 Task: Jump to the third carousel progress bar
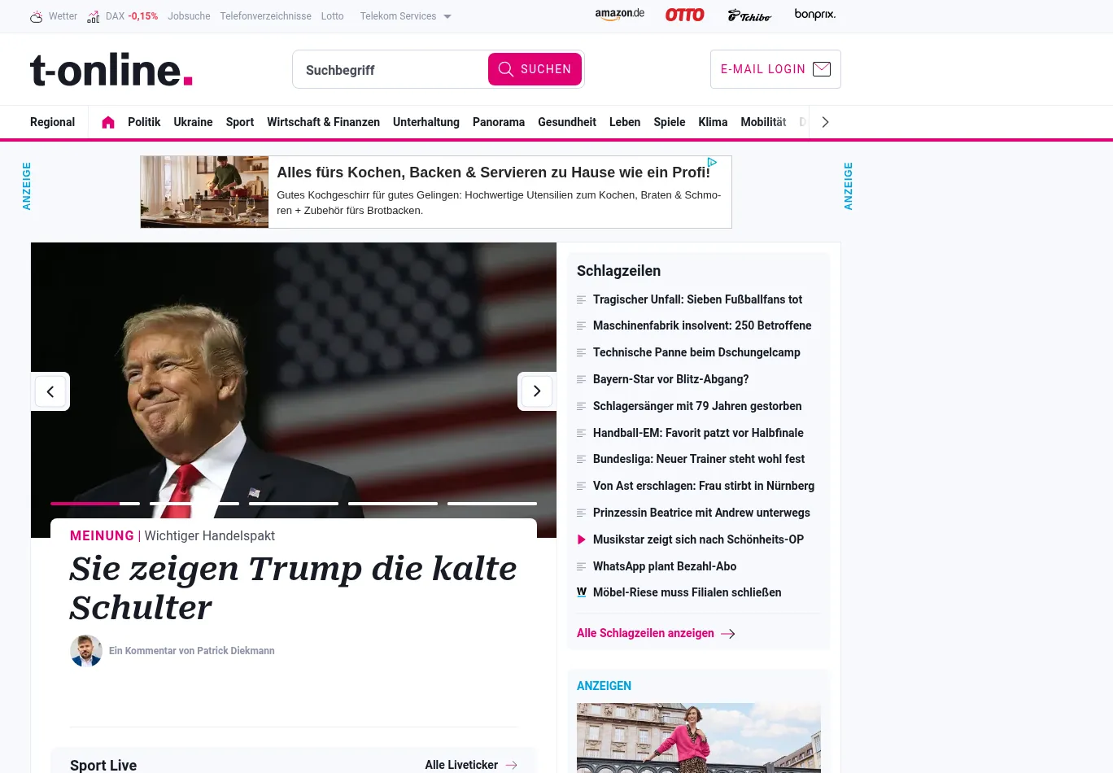pyautogui.click(x=294, y=504)
